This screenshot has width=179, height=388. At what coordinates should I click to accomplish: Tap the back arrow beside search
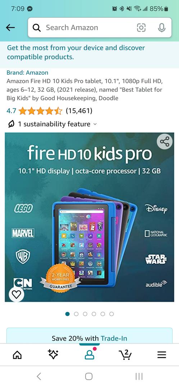pyautogui.click(x=10, y=28)
